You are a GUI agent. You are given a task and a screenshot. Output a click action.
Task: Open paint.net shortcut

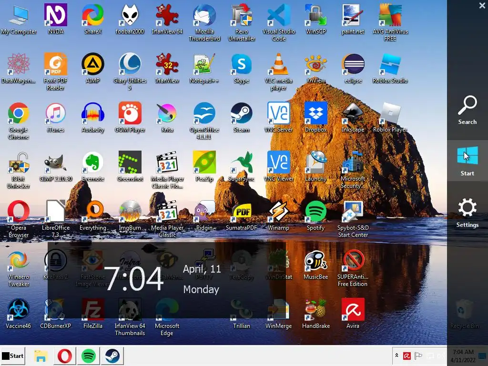click(x=353, y=19)
